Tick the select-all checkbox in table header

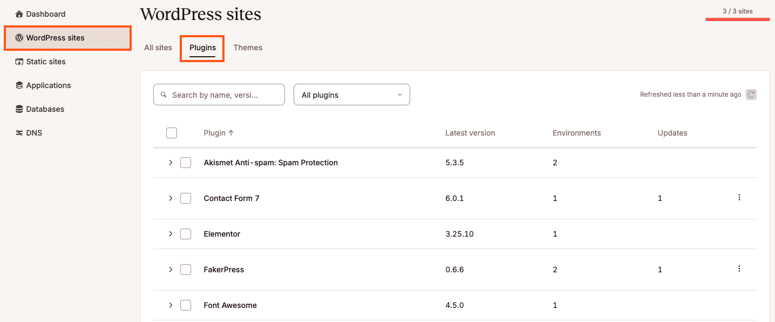point(172,133)
